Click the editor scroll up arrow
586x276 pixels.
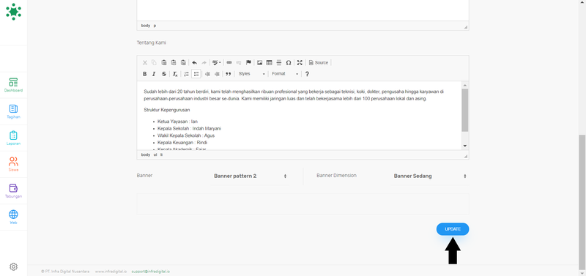465,84
